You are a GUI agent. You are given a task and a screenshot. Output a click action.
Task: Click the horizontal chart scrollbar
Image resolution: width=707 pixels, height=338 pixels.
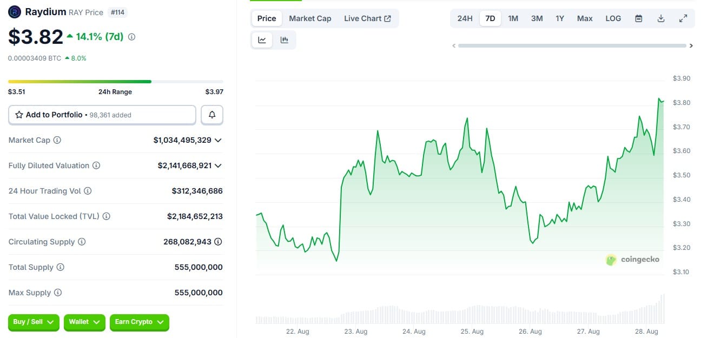572,46
